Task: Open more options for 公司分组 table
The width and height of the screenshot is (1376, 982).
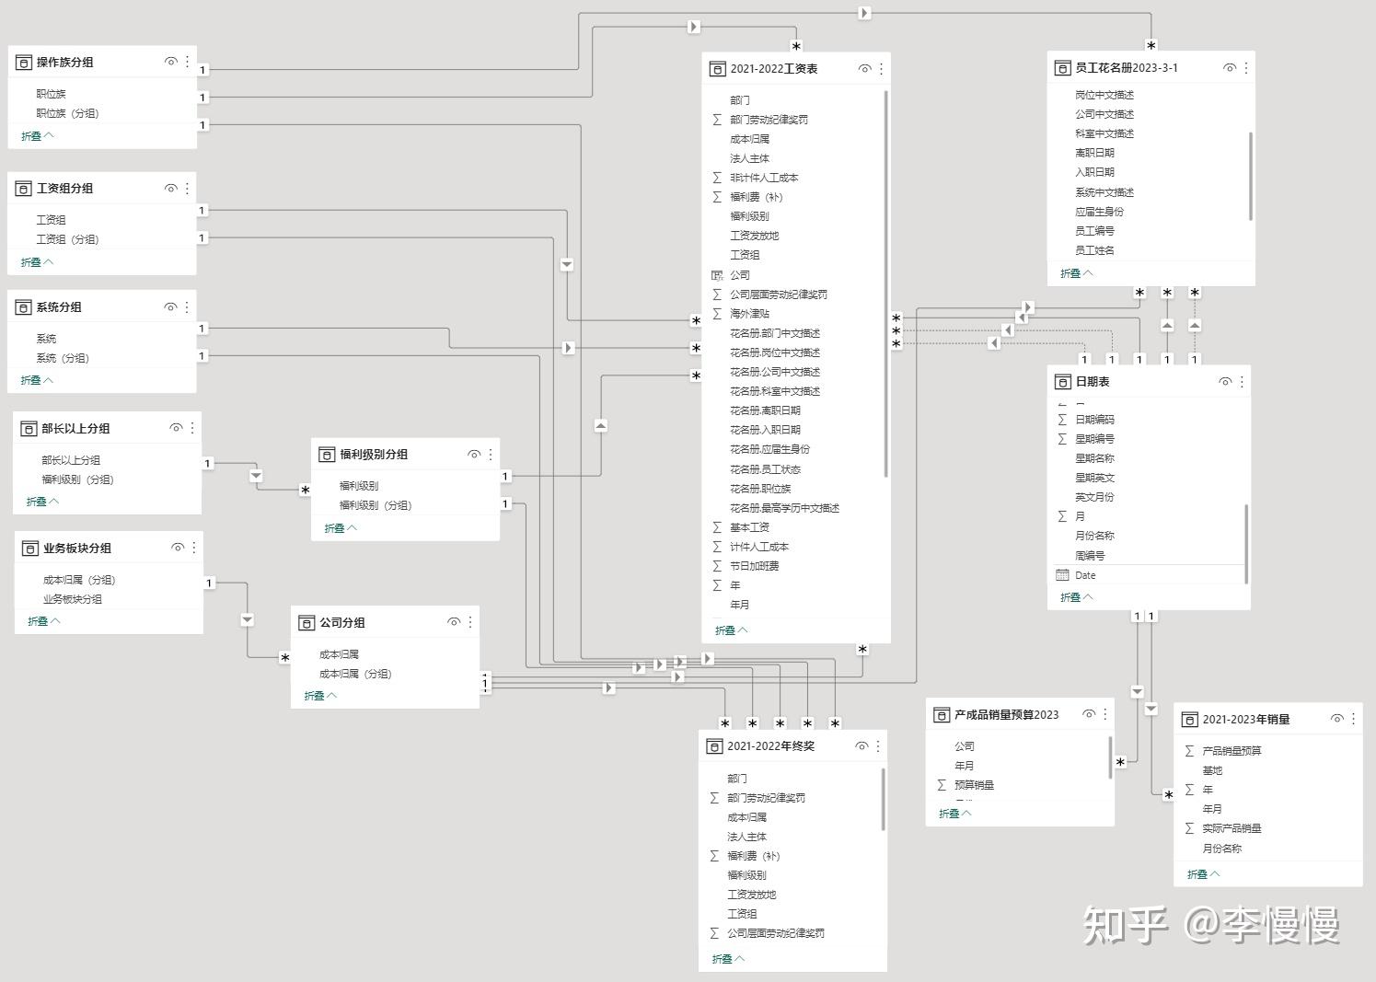Action: coord(470,622)
